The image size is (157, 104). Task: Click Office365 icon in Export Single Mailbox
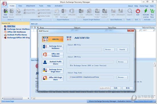coord(89,12)
